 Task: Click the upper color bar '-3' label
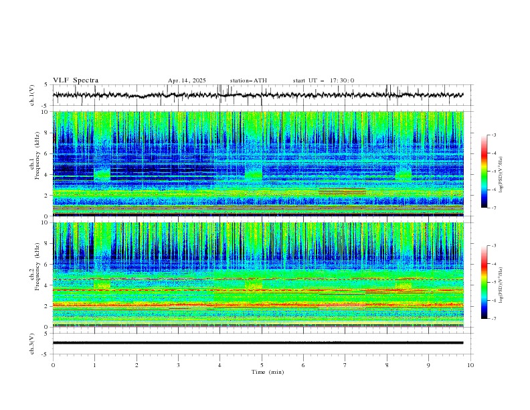pos(493,135)
